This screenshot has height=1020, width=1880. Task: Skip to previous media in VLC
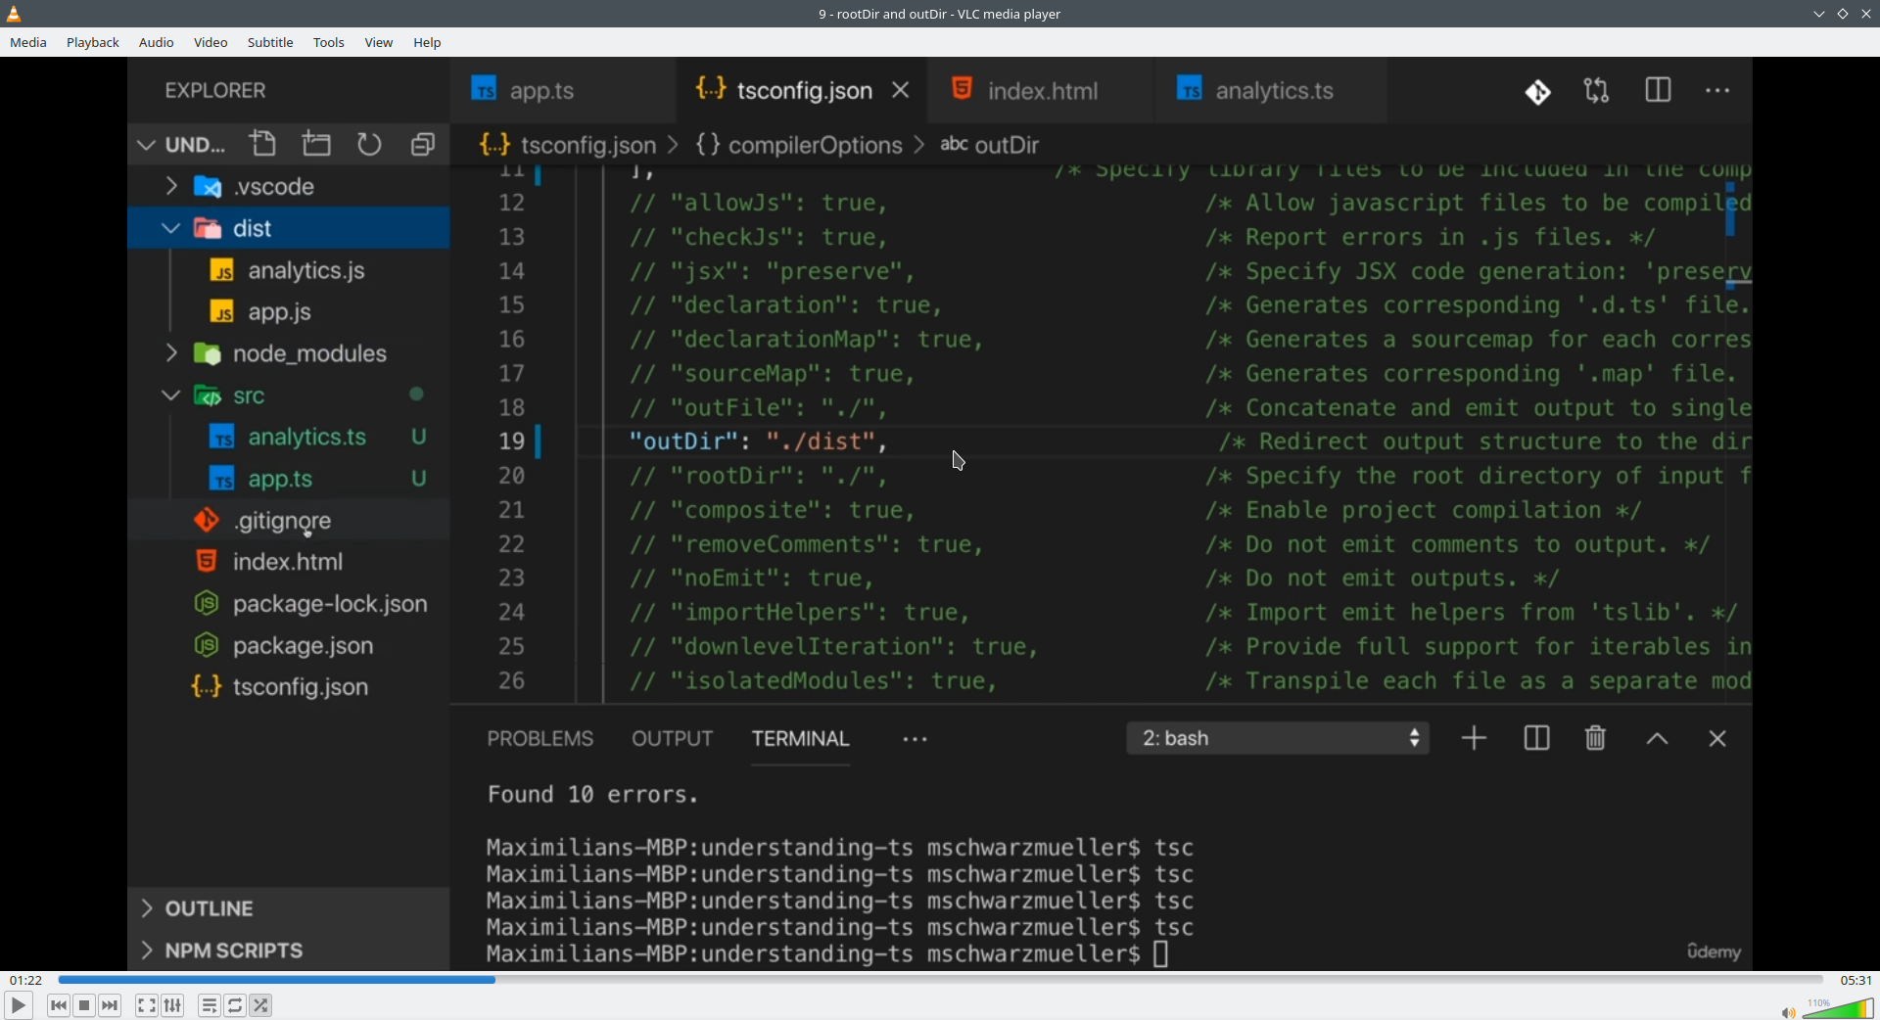tap(59, 1005)
